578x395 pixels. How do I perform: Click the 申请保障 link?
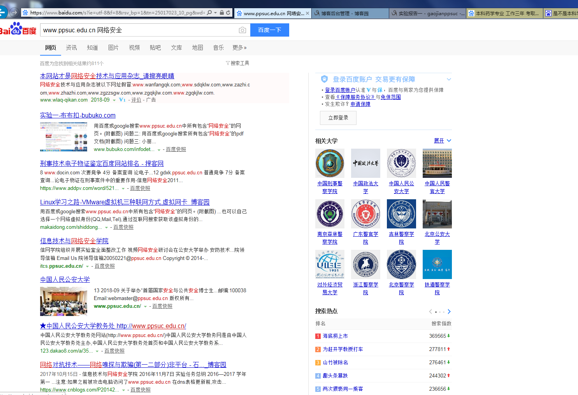[360, 104]
